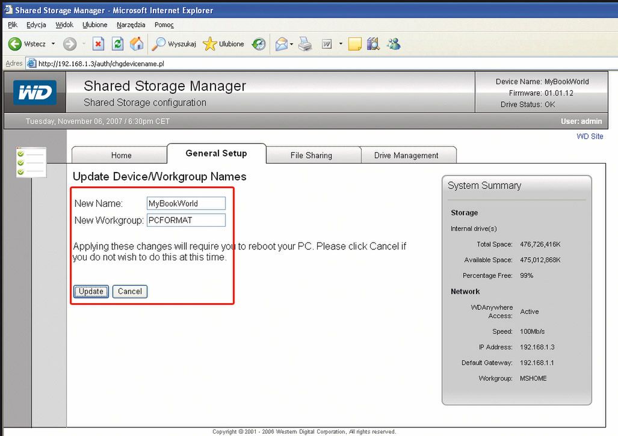Click the Percentage Free value 99%
The height and width of the screenshot is (436, 618).
[x=527, y=275]
